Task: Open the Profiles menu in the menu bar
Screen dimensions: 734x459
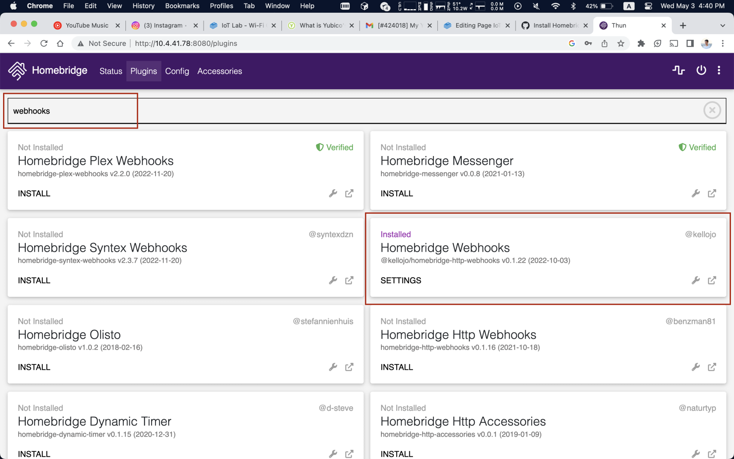Action: point(222,6)
